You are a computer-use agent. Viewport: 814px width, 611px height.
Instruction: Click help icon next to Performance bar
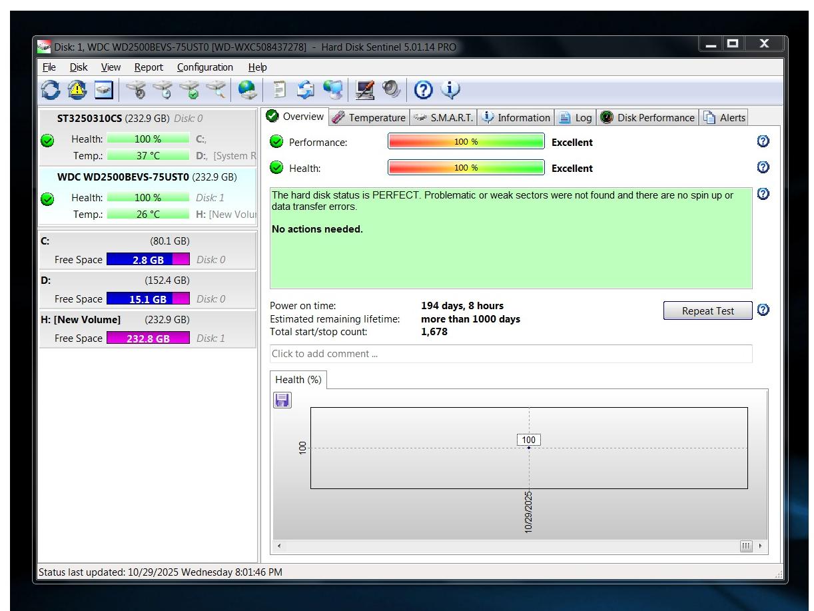763,141
